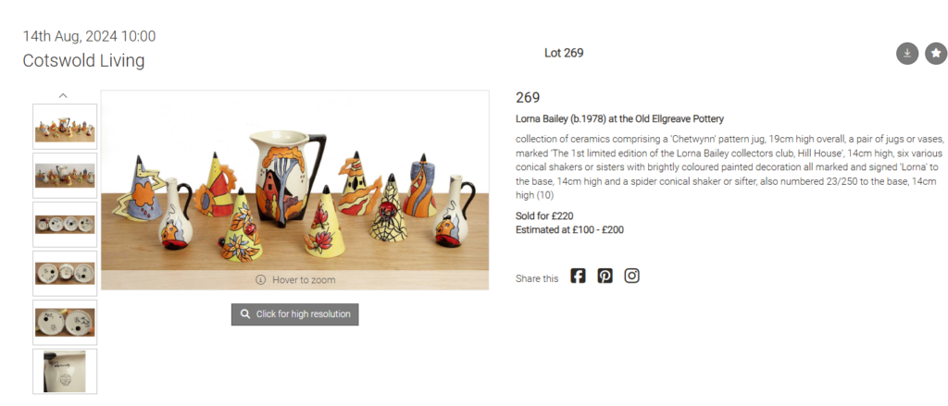Share this lot on Pinterest
This screenshot has width=948, height=406.
tap(605, 277)
